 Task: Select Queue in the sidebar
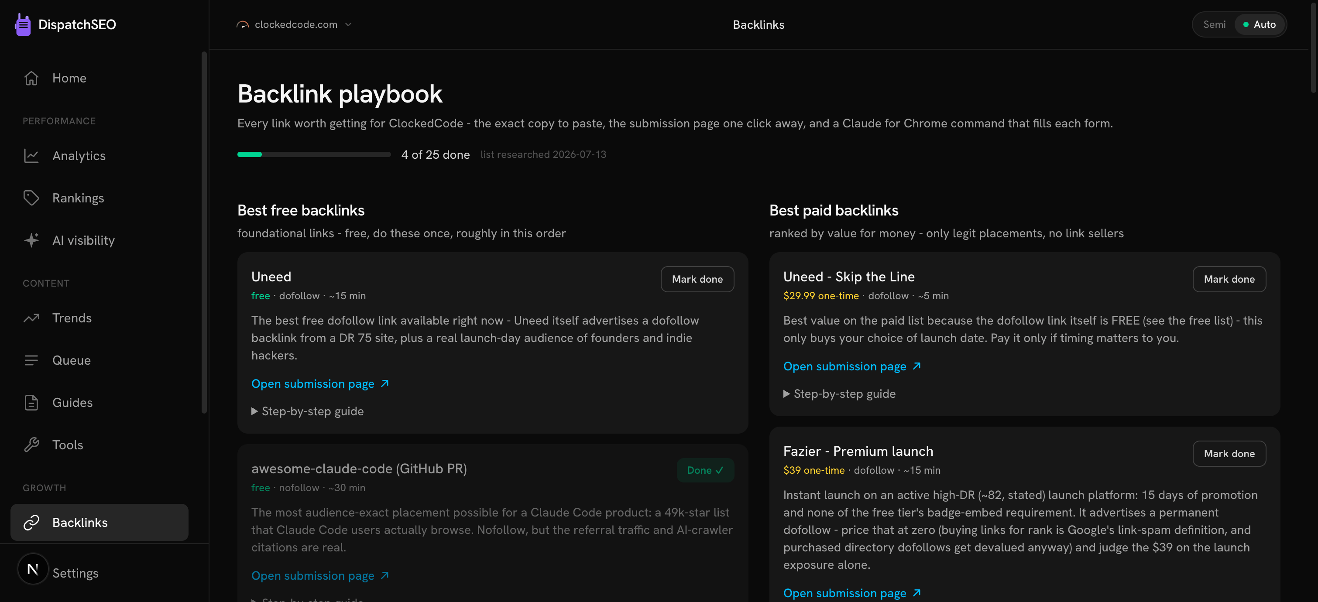click(99, 361)
